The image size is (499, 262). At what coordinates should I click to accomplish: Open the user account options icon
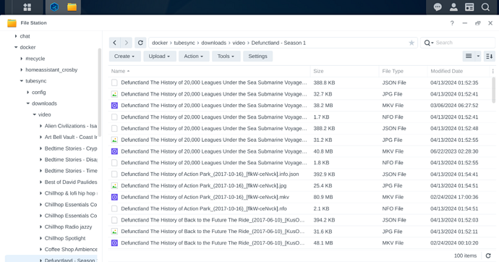click(x=453, y=7)
